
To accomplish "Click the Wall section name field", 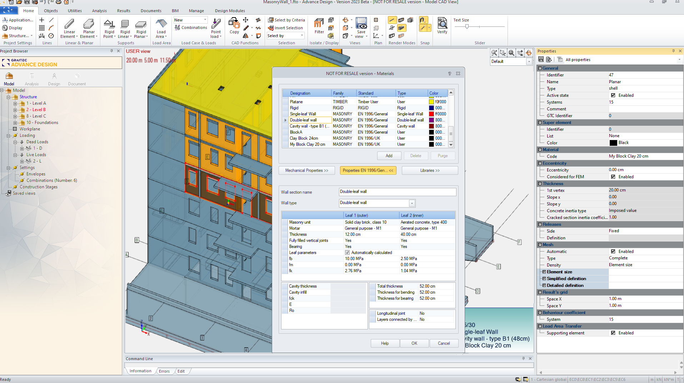I will pyautogui.click(x=397, y=192).
